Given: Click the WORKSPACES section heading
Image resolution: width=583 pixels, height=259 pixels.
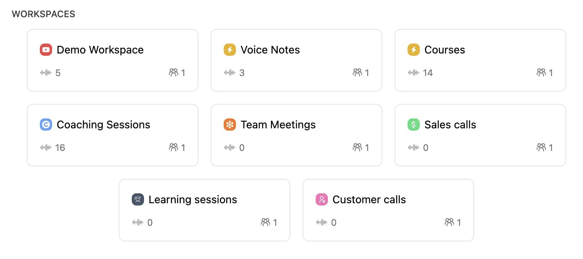Looking at the screenshot, I should pyautogui.click(x=43, y=14).
